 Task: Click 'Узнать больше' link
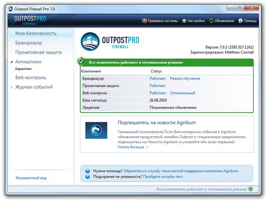(133, 147)
